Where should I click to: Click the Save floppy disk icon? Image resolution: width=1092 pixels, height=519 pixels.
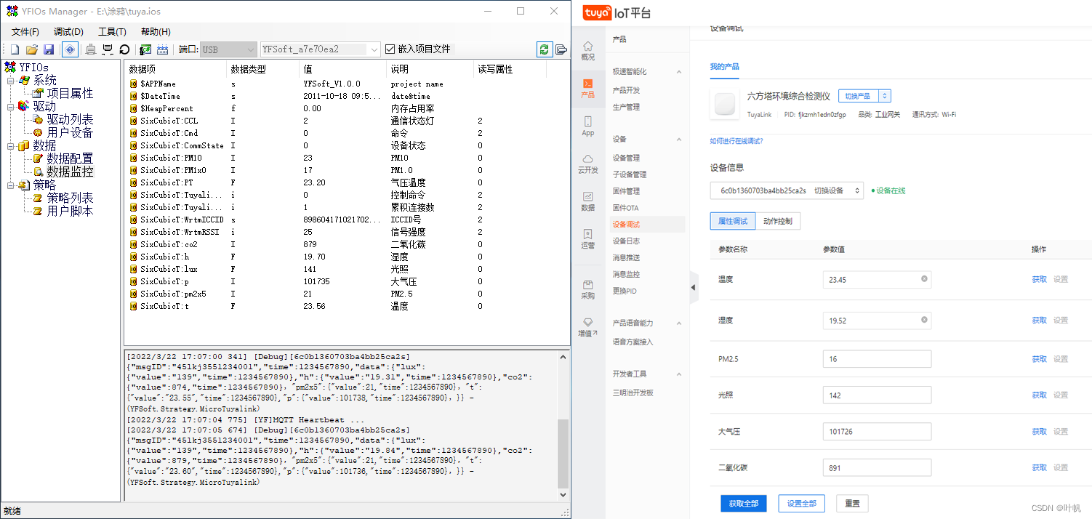[x=49, y=49]
